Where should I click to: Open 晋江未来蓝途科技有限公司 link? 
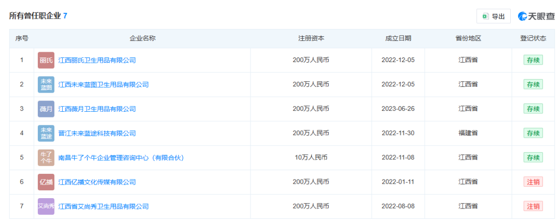97,133
